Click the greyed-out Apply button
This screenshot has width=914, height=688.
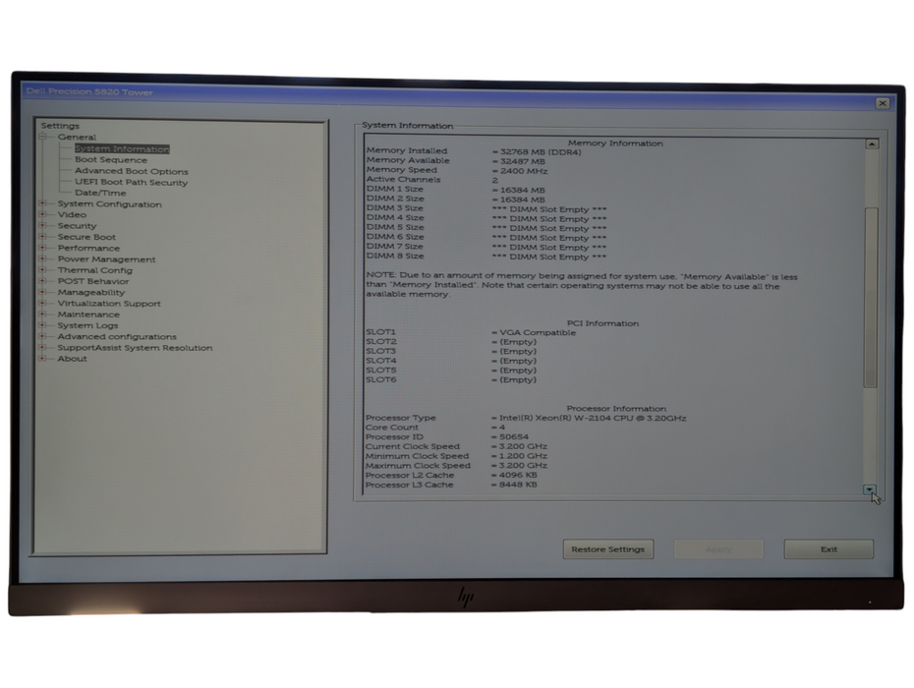coord(718,549)
